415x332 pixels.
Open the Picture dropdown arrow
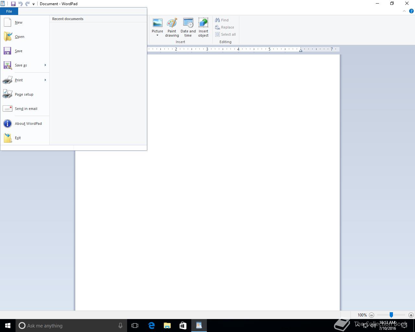click(157, 36)
